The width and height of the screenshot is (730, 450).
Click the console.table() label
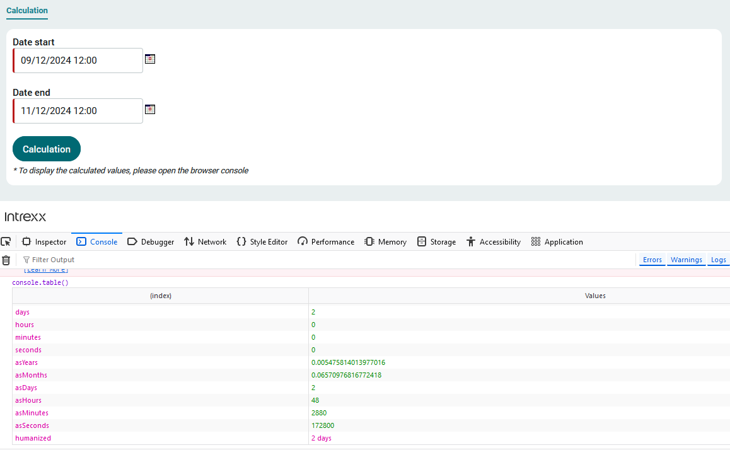40,282
